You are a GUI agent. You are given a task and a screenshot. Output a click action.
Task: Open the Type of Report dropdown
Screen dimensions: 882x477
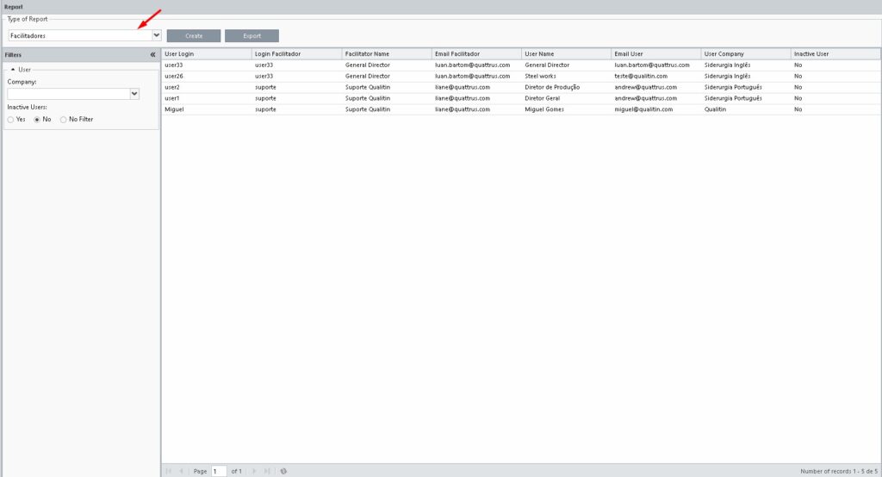click(x=156, y=35)
